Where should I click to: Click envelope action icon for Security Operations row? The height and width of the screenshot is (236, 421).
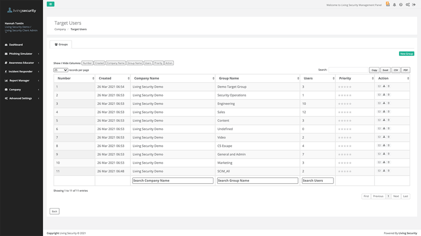pos(379,95)
